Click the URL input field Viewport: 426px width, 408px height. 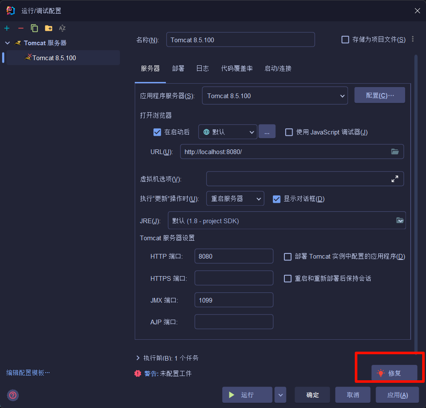(292, 152)
